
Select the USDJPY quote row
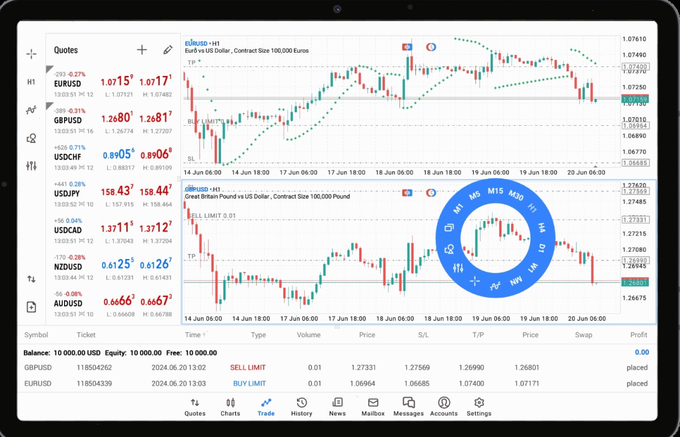pyautogui.click(x=113, y=194)
